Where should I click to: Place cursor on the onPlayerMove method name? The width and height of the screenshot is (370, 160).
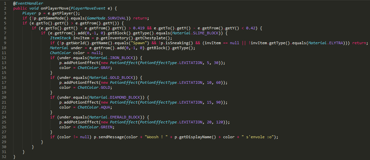(55, 8)
